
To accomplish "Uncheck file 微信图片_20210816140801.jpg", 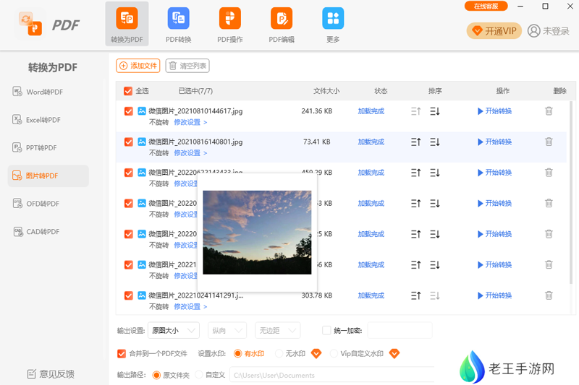I will tap(129, 142).
